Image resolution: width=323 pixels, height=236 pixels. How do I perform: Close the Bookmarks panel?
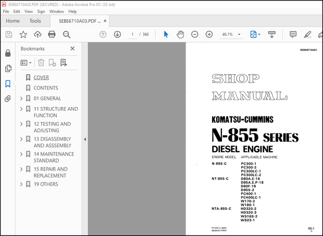pos(72,48)
